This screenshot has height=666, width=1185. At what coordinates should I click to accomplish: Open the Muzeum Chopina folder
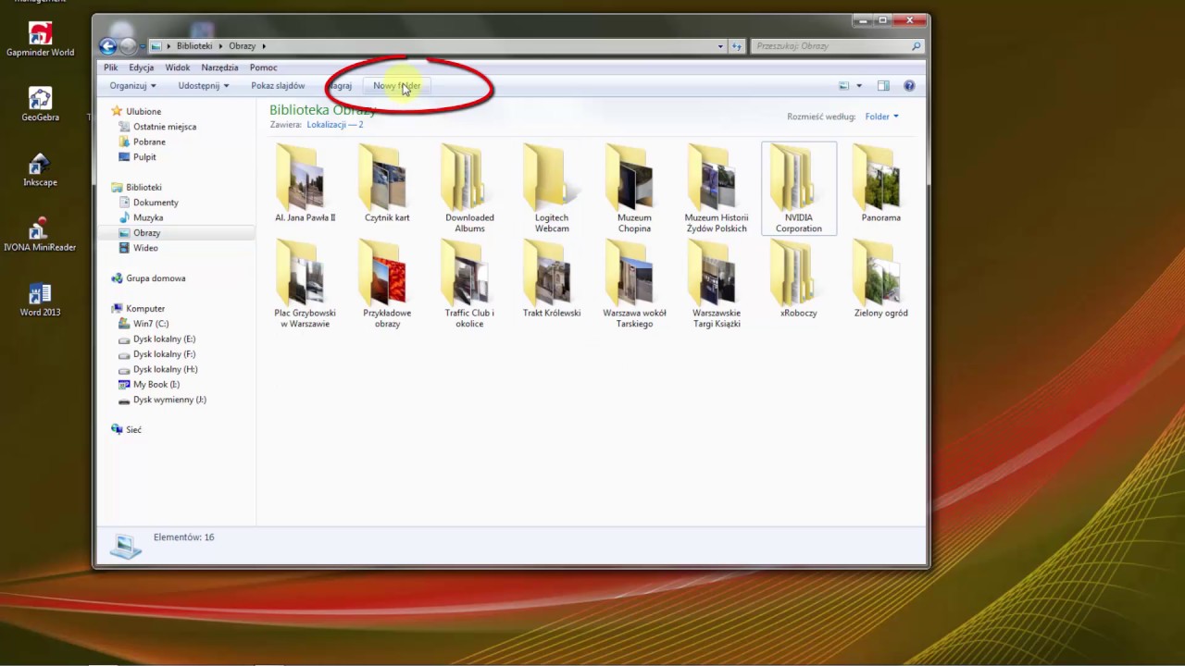634,189
